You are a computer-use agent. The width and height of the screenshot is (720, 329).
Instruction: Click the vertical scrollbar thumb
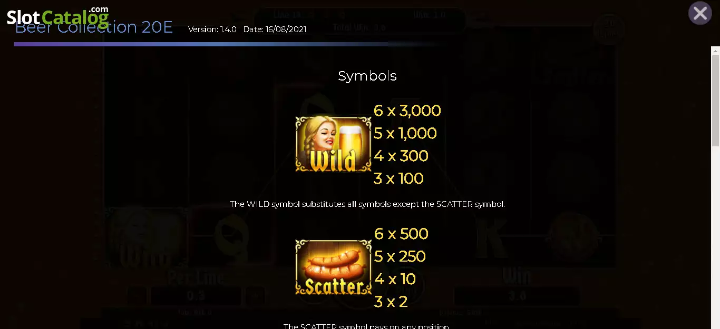click(x=715, y=100)
